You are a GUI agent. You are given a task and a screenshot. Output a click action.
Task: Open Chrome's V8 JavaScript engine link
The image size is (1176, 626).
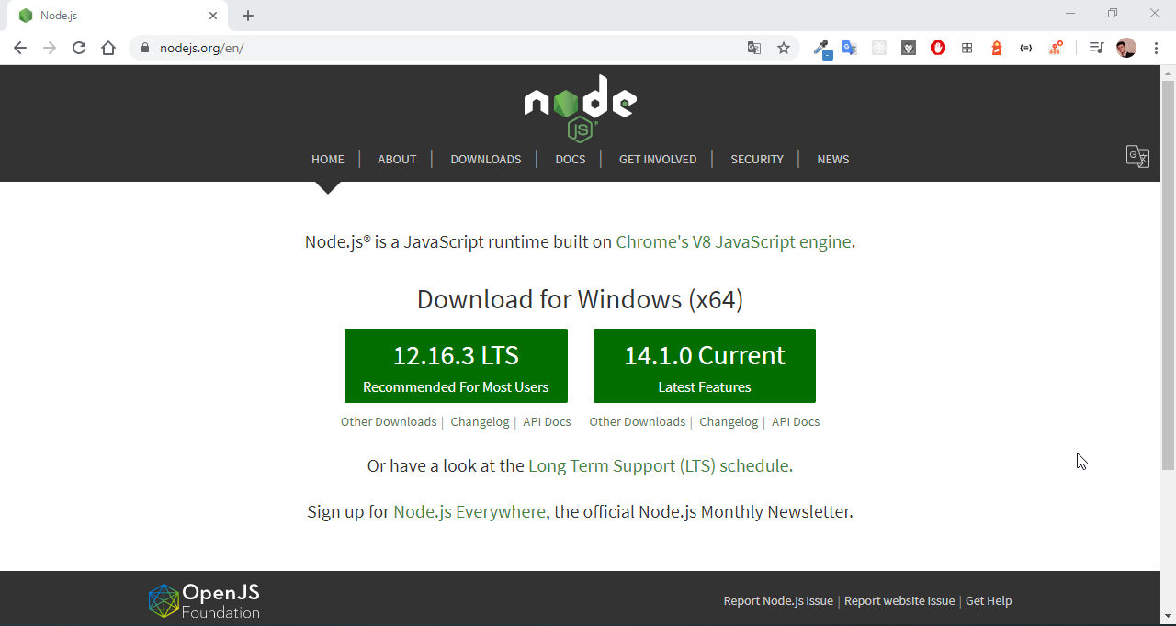tap(733, 242)
